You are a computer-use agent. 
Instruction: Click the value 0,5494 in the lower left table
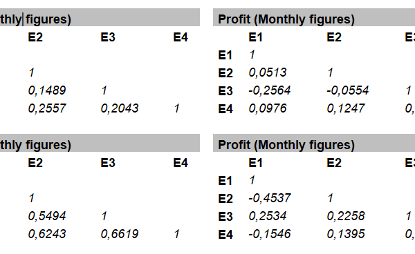coord(47,216)
